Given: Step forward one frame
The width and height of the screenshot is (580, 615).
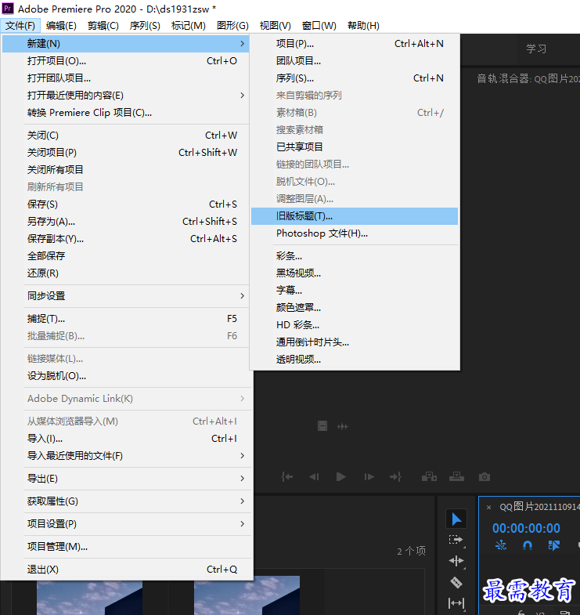Looking at the screenshot, I should [x=369, y=477].
